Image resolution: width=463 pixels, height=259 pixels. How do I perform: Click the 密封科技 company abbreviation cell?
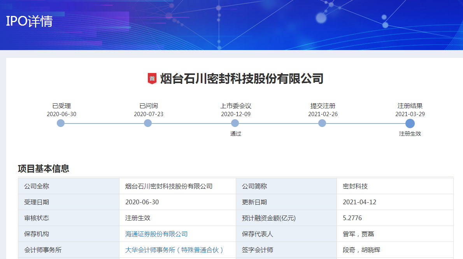pyautogui.click(x=355, y=186)
